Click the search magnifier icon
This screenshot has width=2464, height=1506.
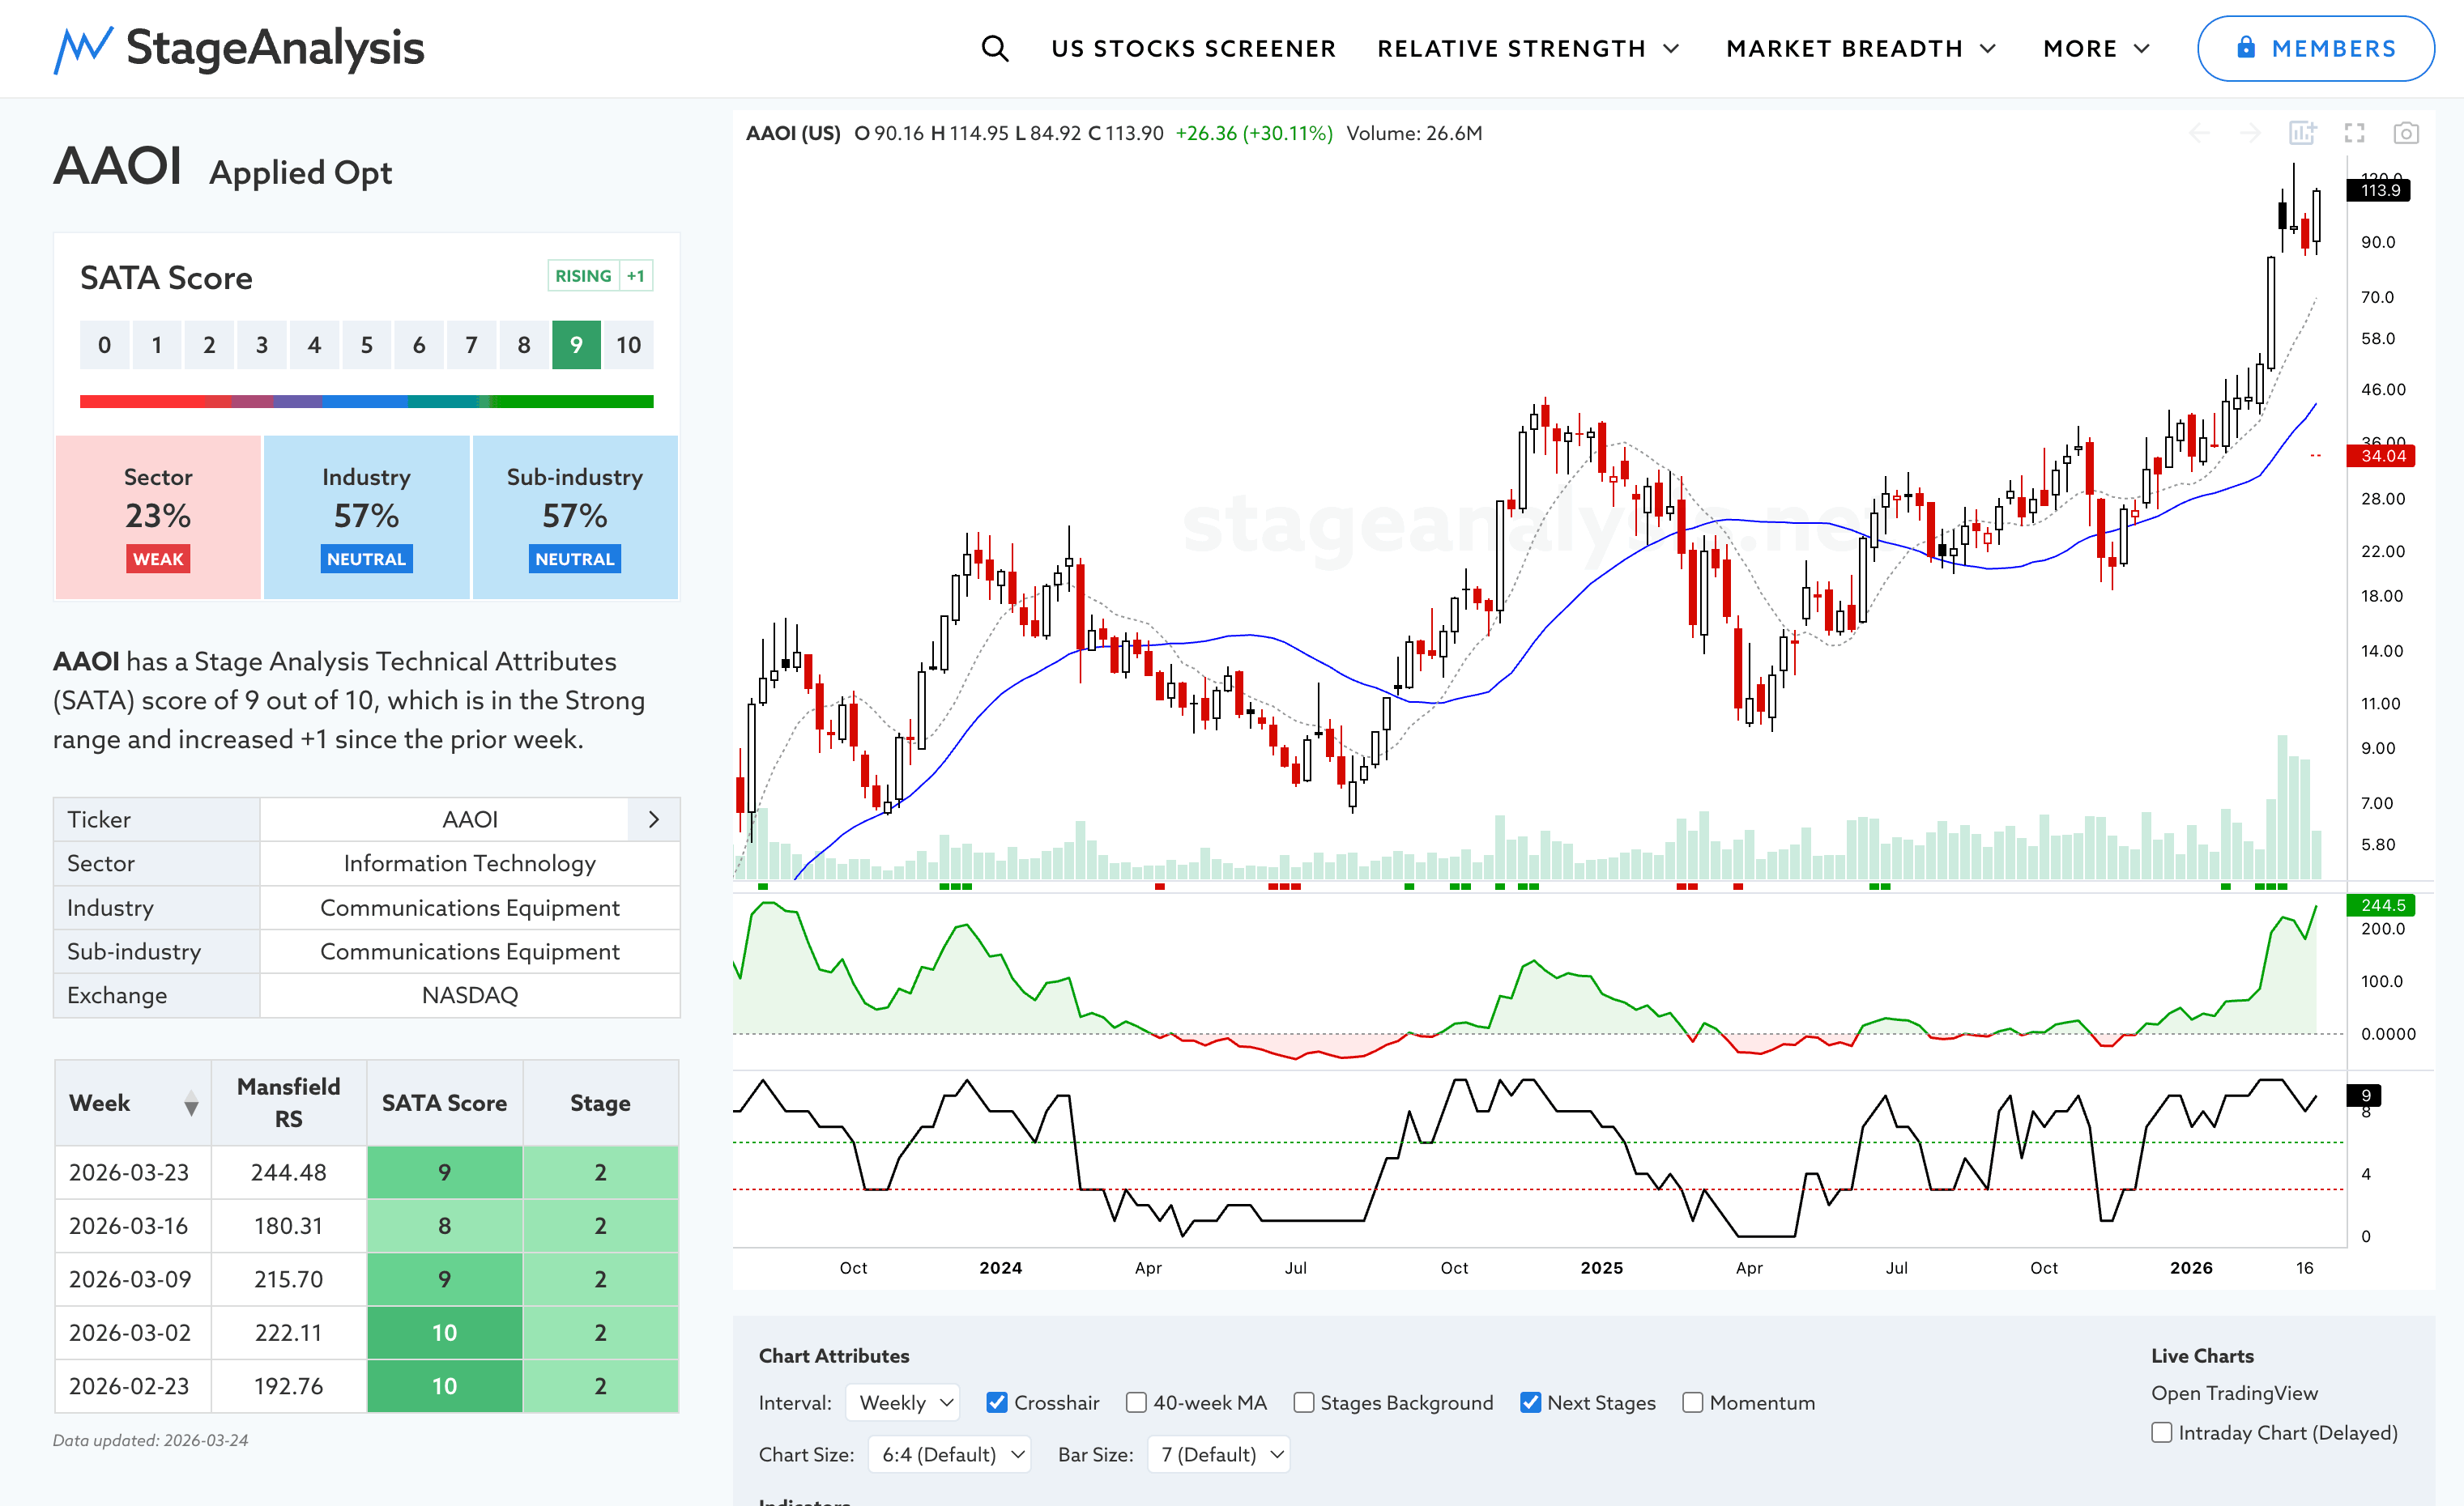994,48
